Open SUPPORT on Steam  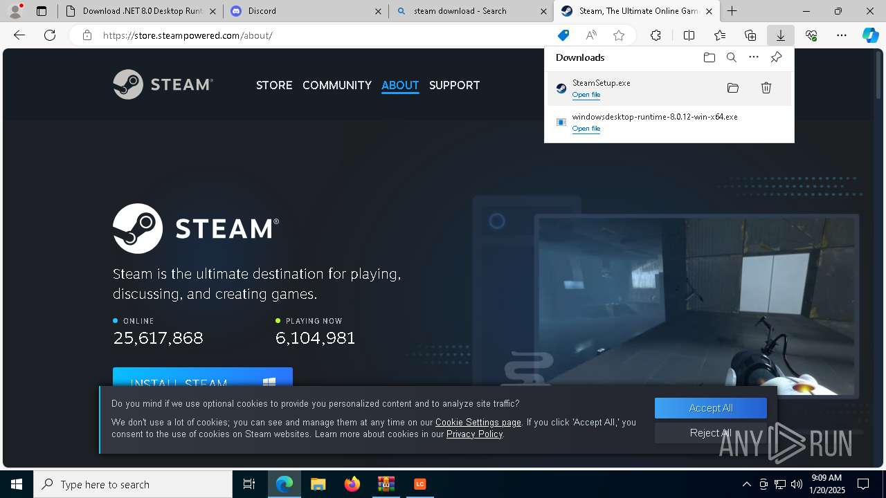(x=454, y=85)
